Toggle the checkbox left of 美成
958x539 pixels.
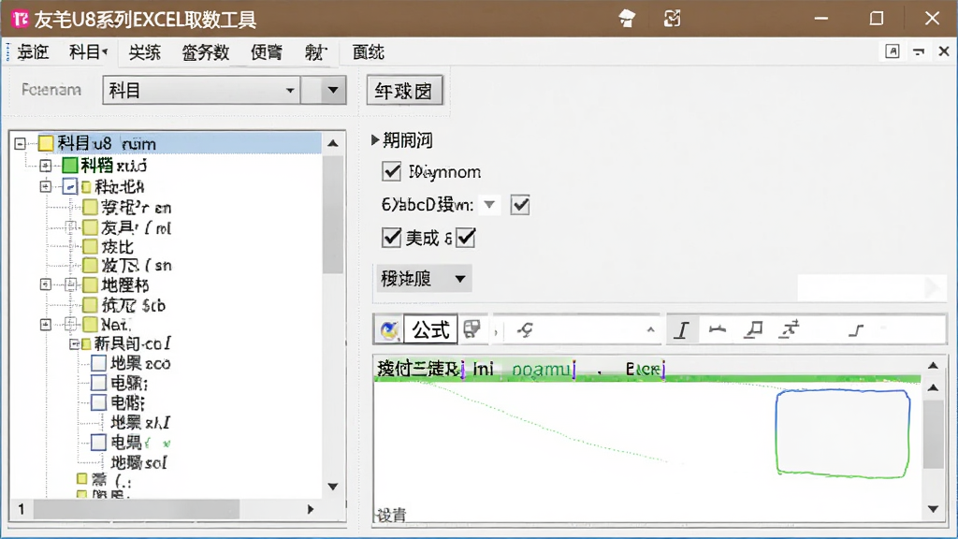pyautogui.click(x=392, y=237)
